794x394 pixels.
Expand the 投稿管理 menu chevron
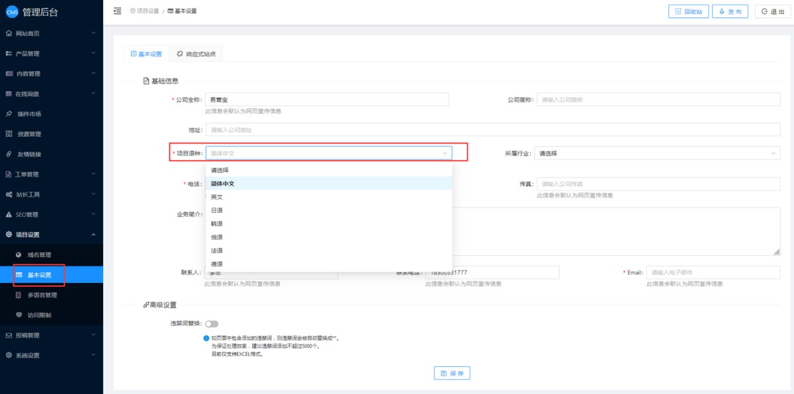pos(93,335)
